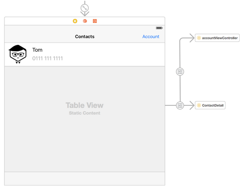The image size is (242, 191).
Task: Click the yellow icon inside accountViewController reference
Action: 199,38
